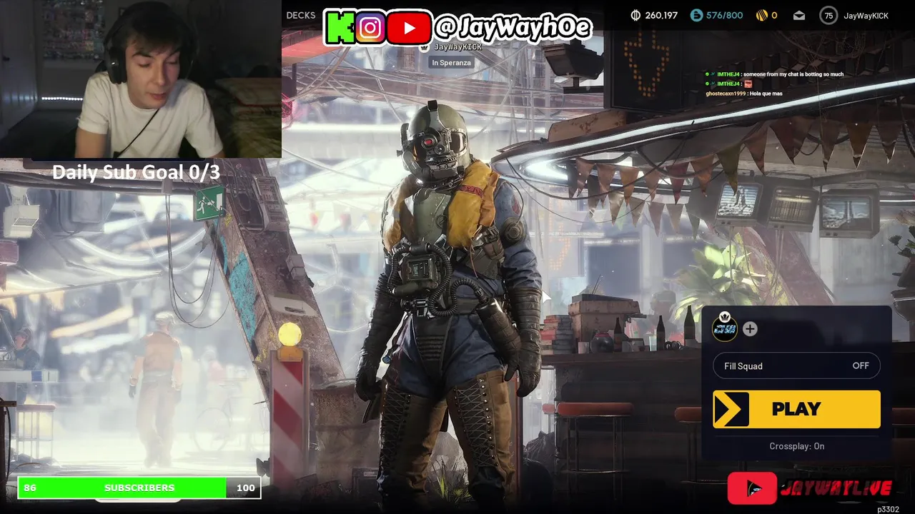Click the yellow striped token icon
915x514 pixels.
click(x=762, y=15)
